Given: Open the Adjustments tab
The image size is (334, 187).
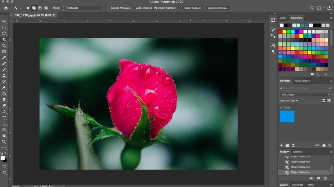Looking at the screenshot, I should [302, 81].
